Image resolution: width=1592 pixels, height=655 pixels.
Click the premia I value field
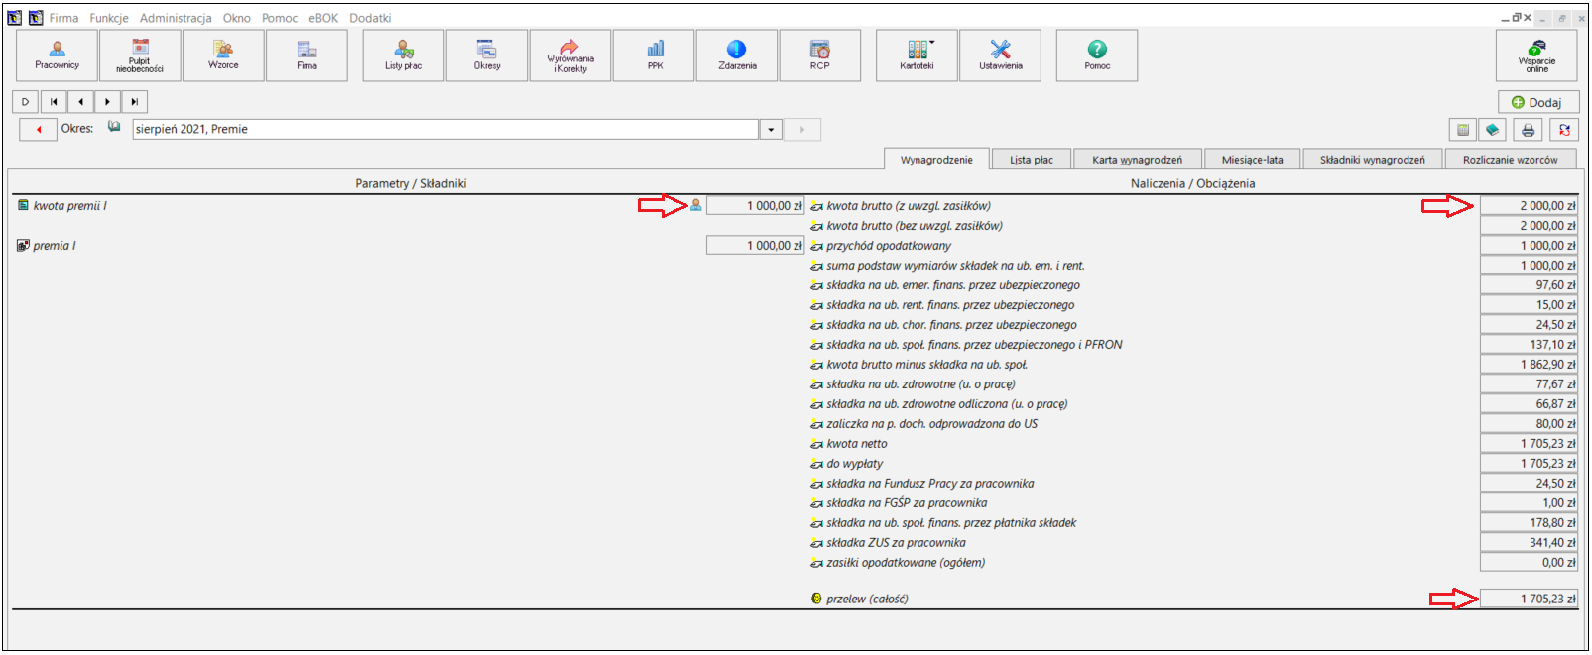pyautogui.click(x=755, y=245)
